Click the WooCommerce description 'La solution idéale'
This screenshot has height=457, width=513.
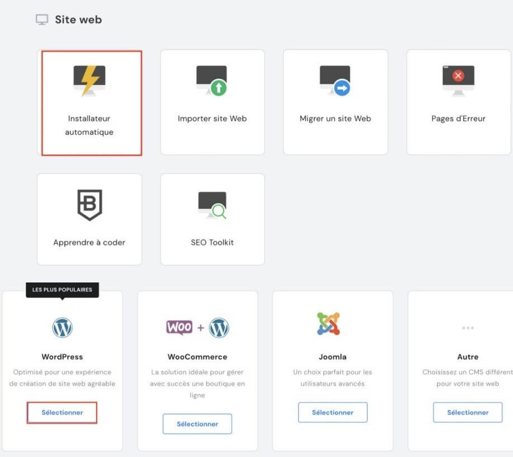pyautogui.click(x=197, y=384)
